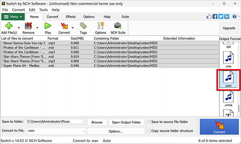Sort by the Size(MB) column header
Viewport: 241px width, 144px height.
(x=77, y=38)
